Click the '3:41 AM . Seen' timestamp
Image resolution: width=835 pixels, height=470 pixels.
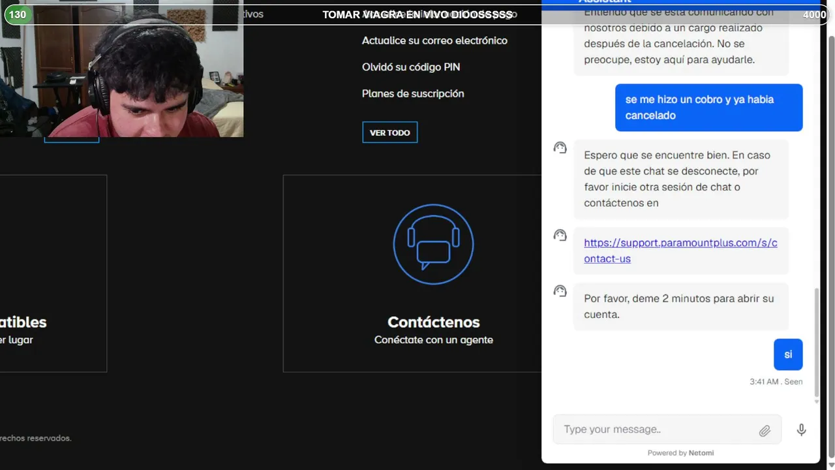pyautogui.click(x=776, y=382)
